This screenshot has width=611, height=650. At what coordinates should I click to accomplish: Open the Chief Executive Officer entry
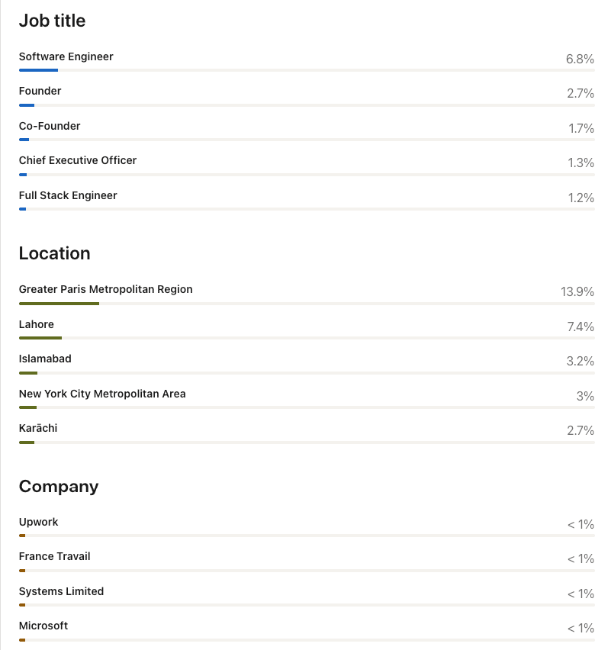307,166
